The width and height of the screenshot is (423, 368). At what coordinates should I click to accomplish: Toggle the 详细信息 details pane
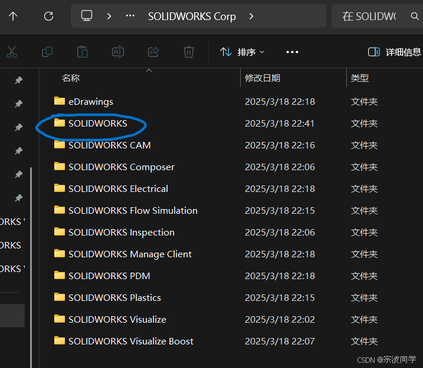coord(394,52)
